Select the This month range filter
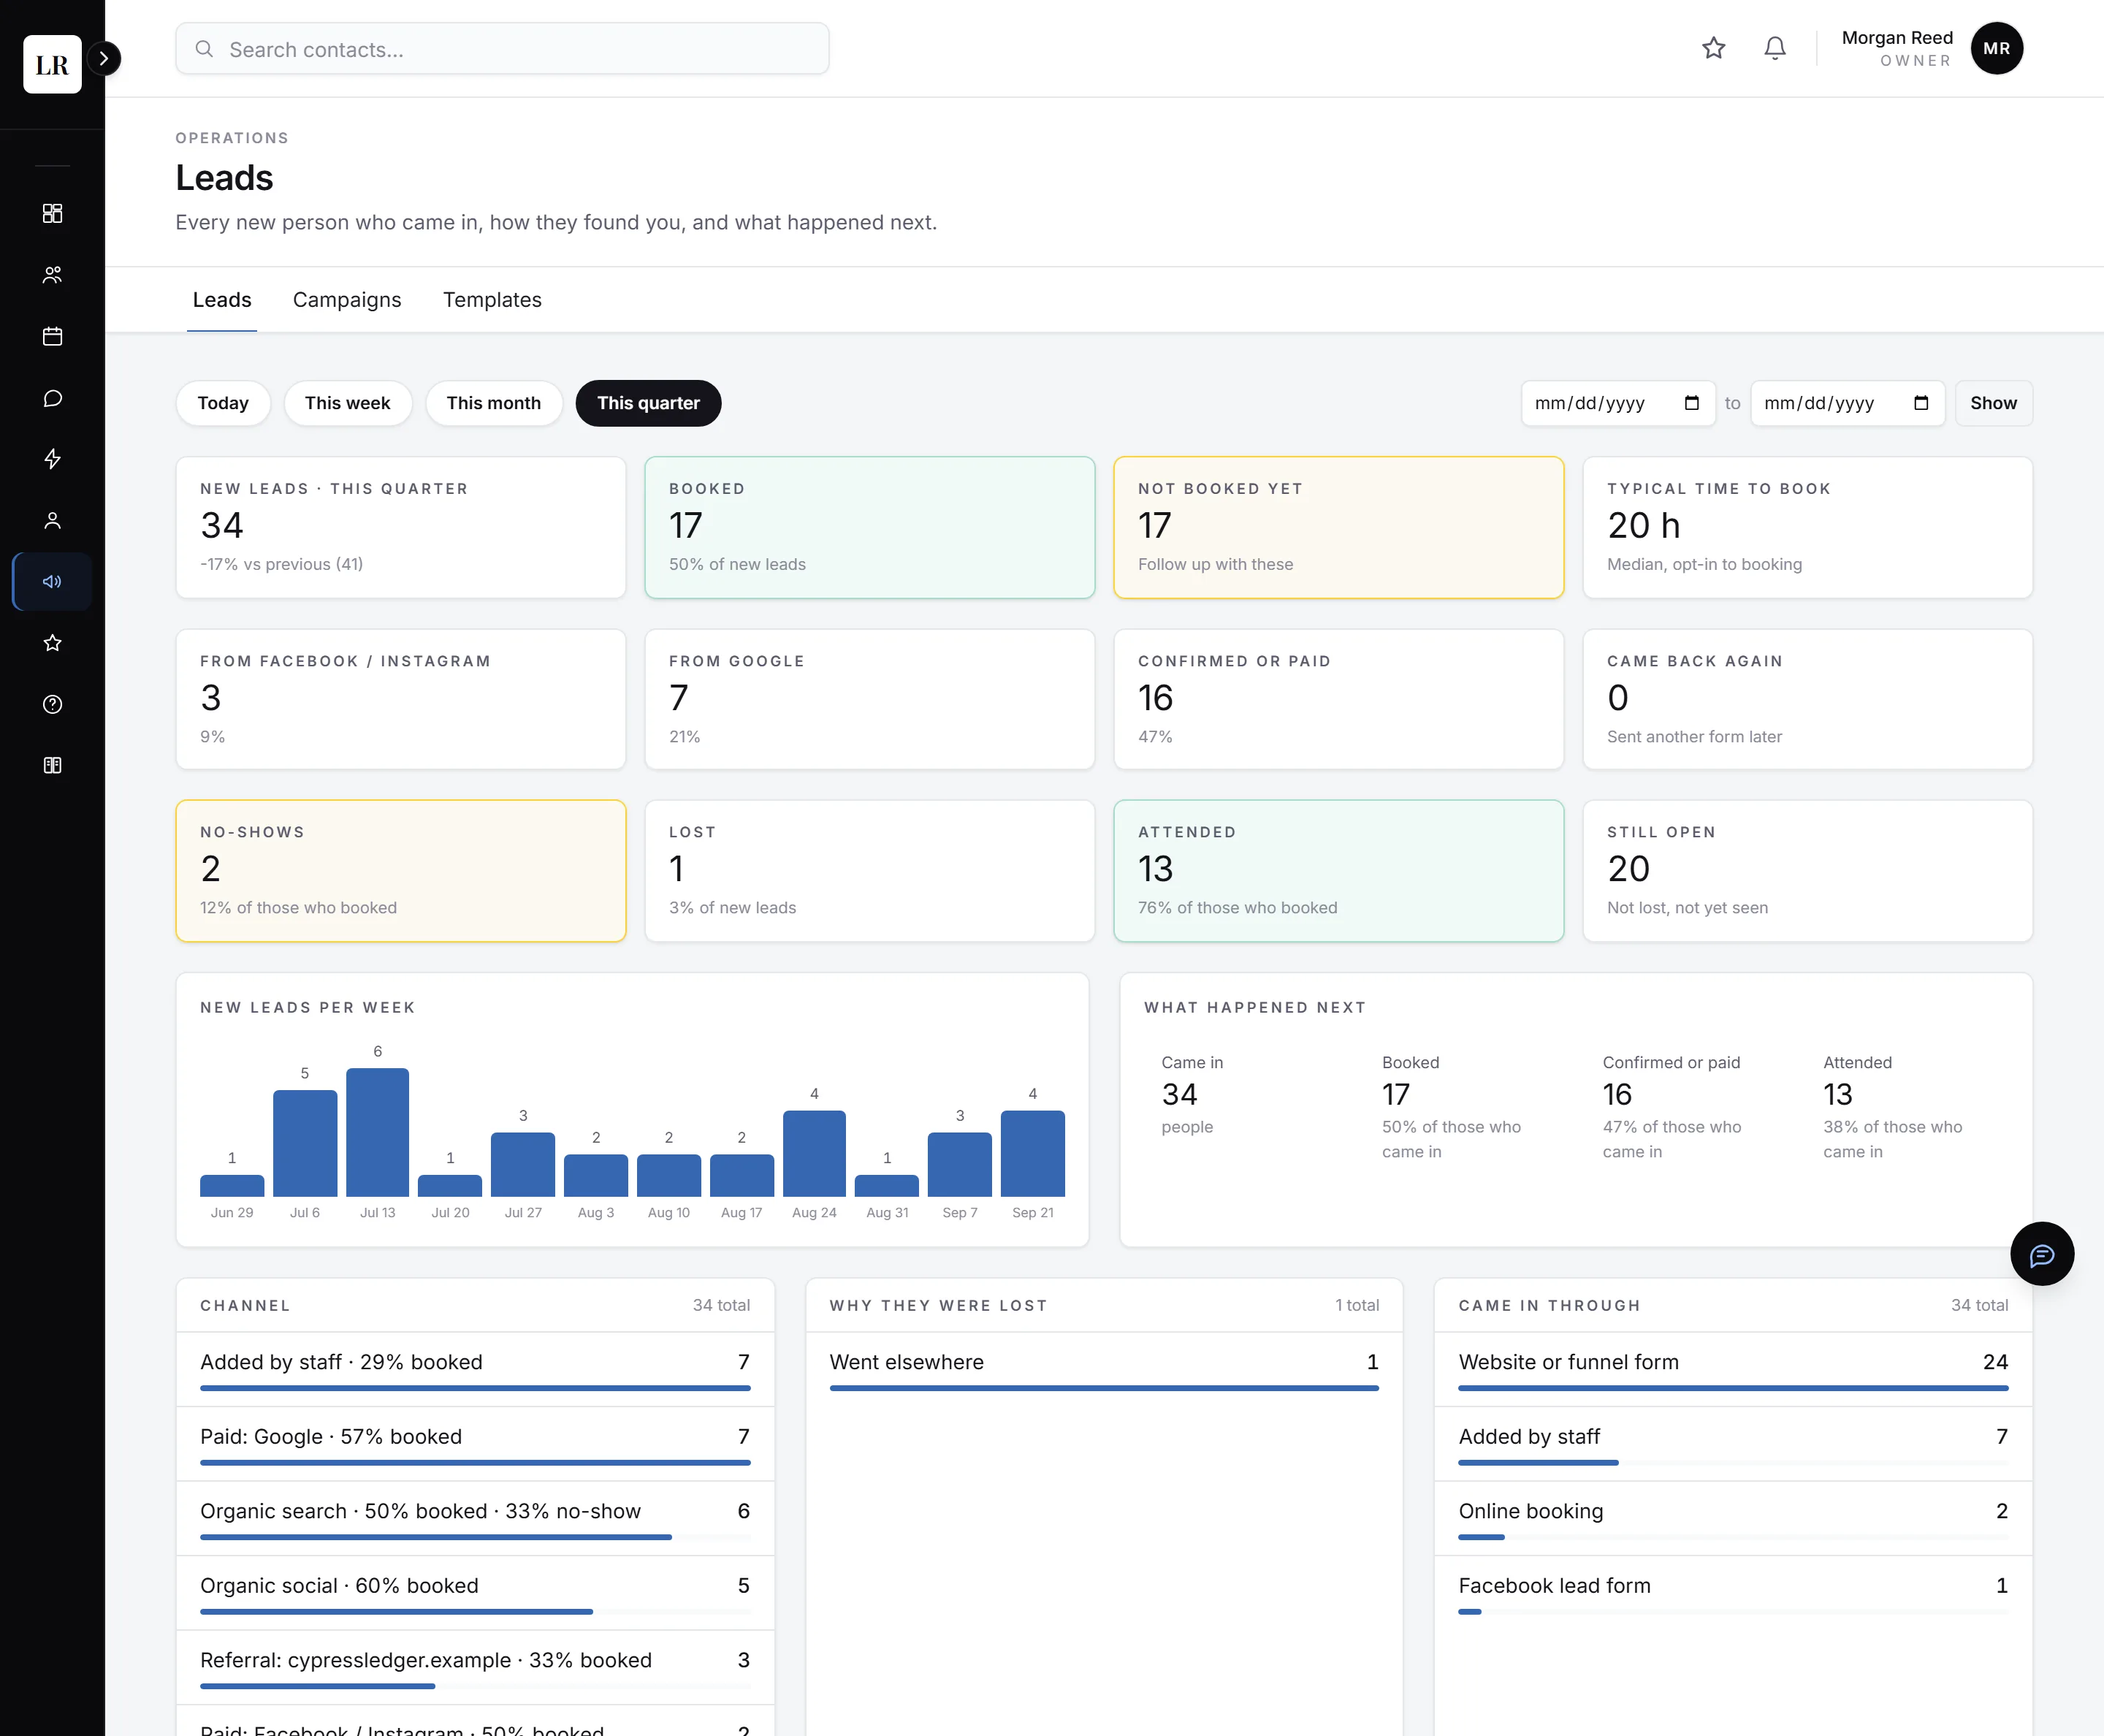The height and width of the screenshot is (1736, 2104). point(493,403)
